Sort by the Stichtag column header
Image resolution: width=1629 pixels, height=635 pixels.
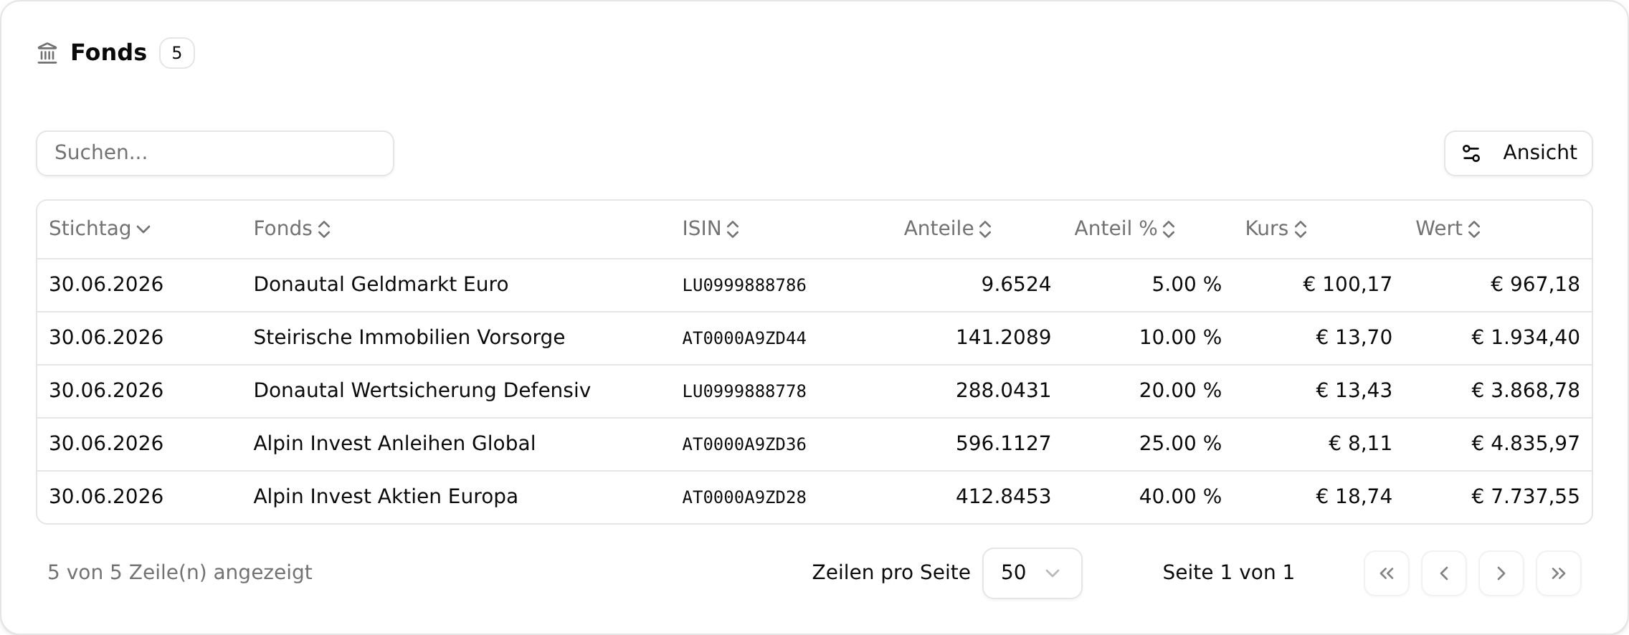point(100,229)
